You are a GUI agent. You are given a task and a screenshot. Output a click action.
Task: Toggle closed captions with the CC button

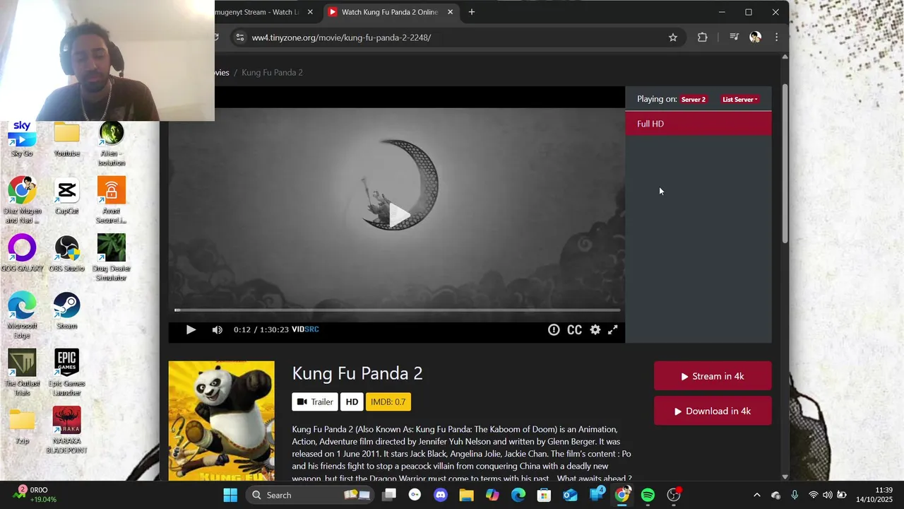click(x=575, y=329)
